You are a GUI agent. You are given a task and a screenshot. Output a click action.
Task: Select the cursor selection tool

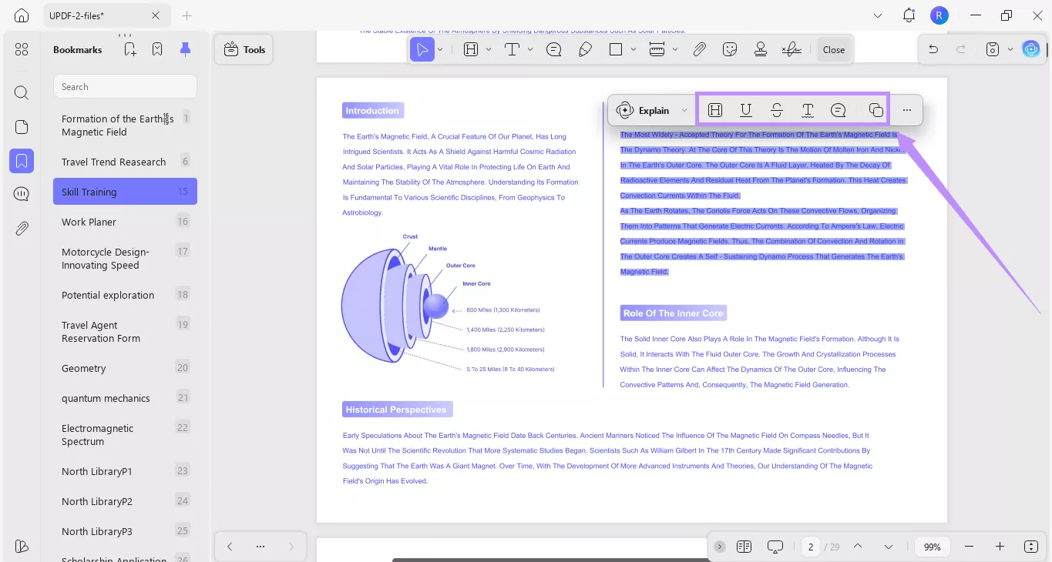click(422, 49)
